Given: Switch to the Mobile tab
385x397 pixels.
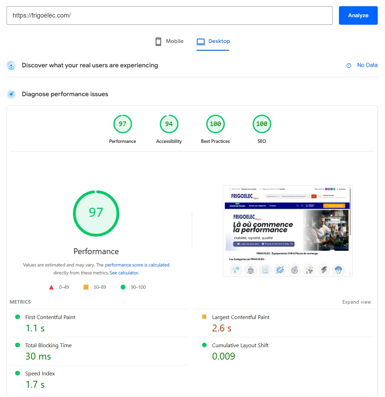Looking at the screenshot, I should coord(169,41).
